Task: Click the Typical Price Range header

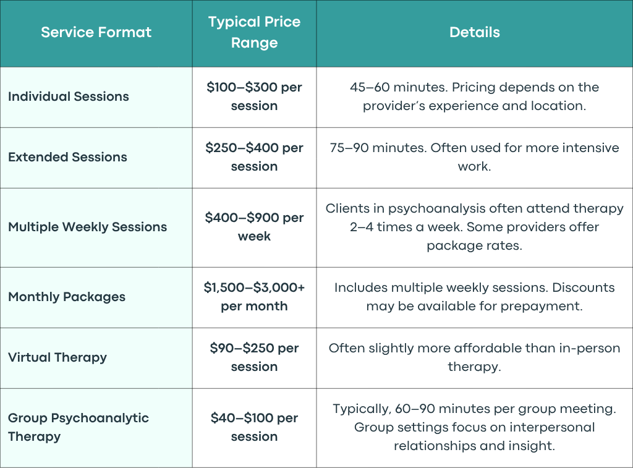Action: (x=254, y=32)
